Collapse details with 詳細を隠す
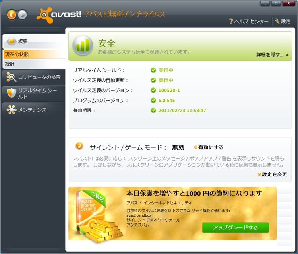This screenshot has width=298, height=254. [272, 55]
